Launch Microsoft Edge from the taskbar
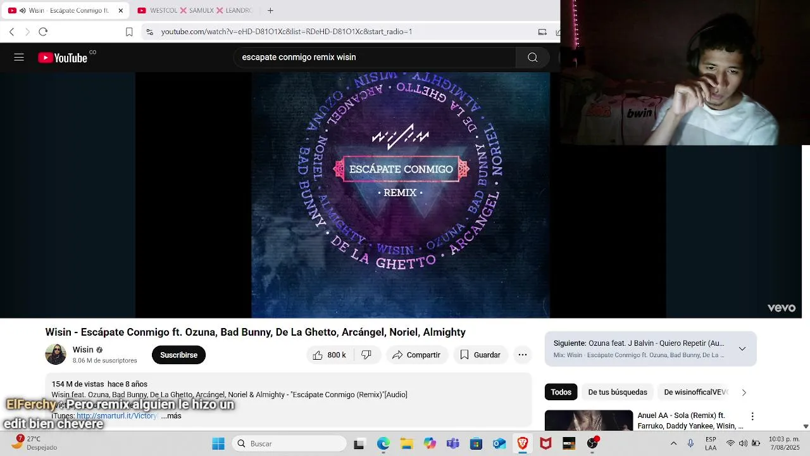Viewport: 810px width, 456px height. click(383, 443)
